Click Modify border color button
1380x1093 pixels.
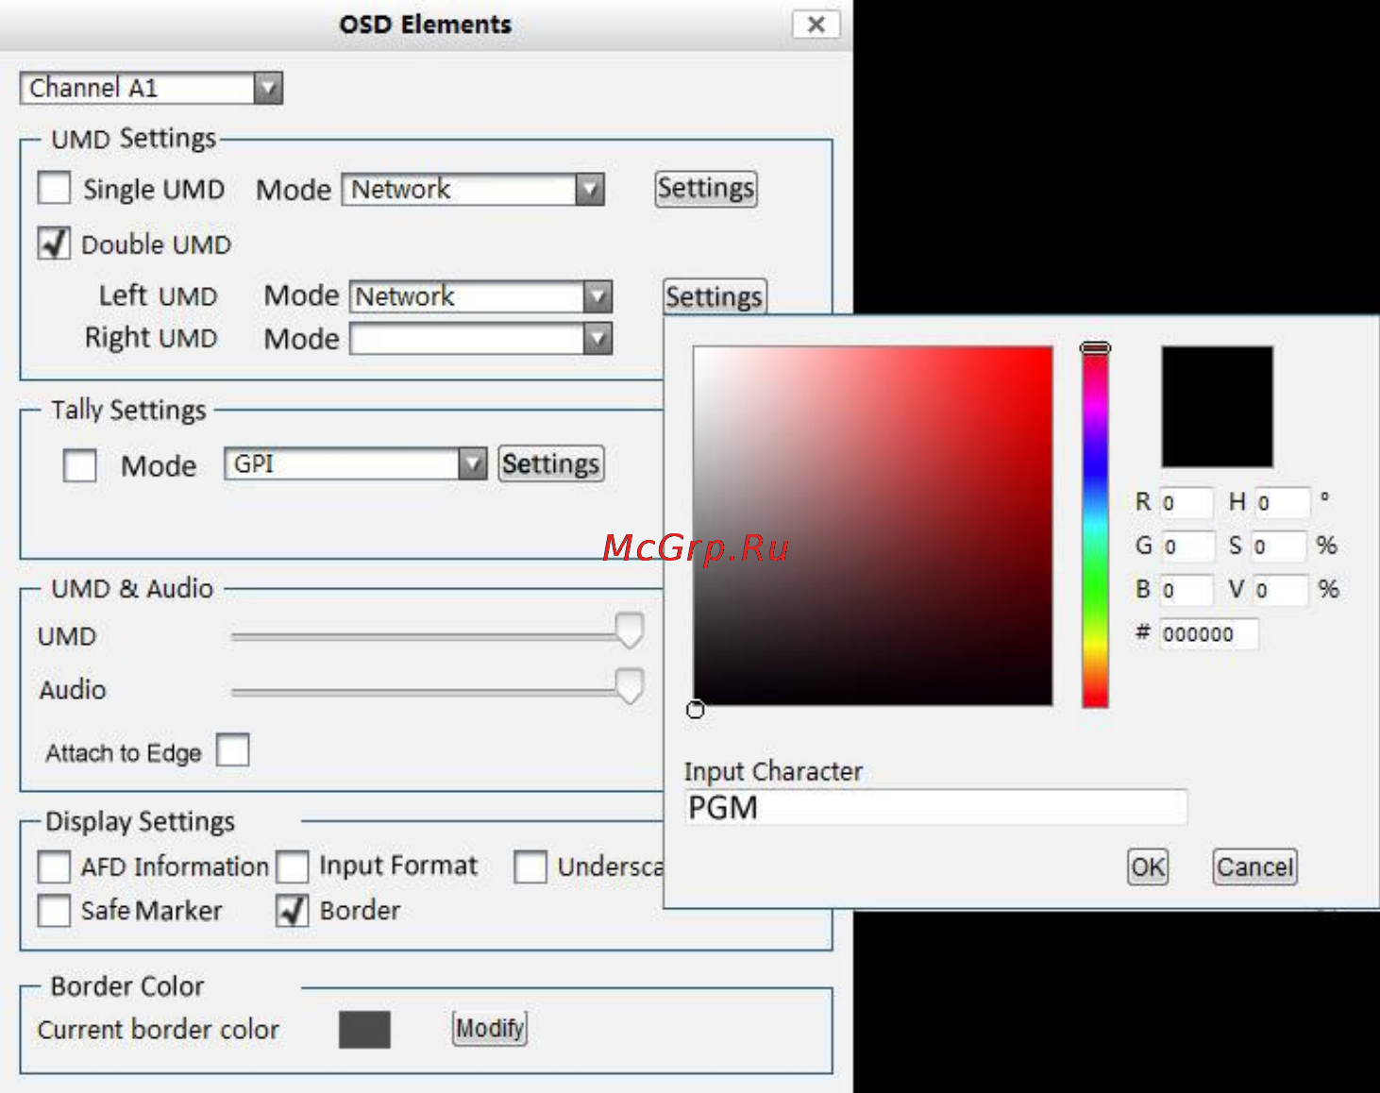[x=489, y=1028]
